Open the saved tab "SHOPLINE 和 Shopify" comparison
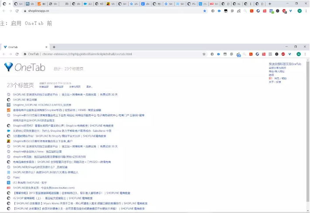This screenshot has height=213, width=310. click(x=59, y=136)
